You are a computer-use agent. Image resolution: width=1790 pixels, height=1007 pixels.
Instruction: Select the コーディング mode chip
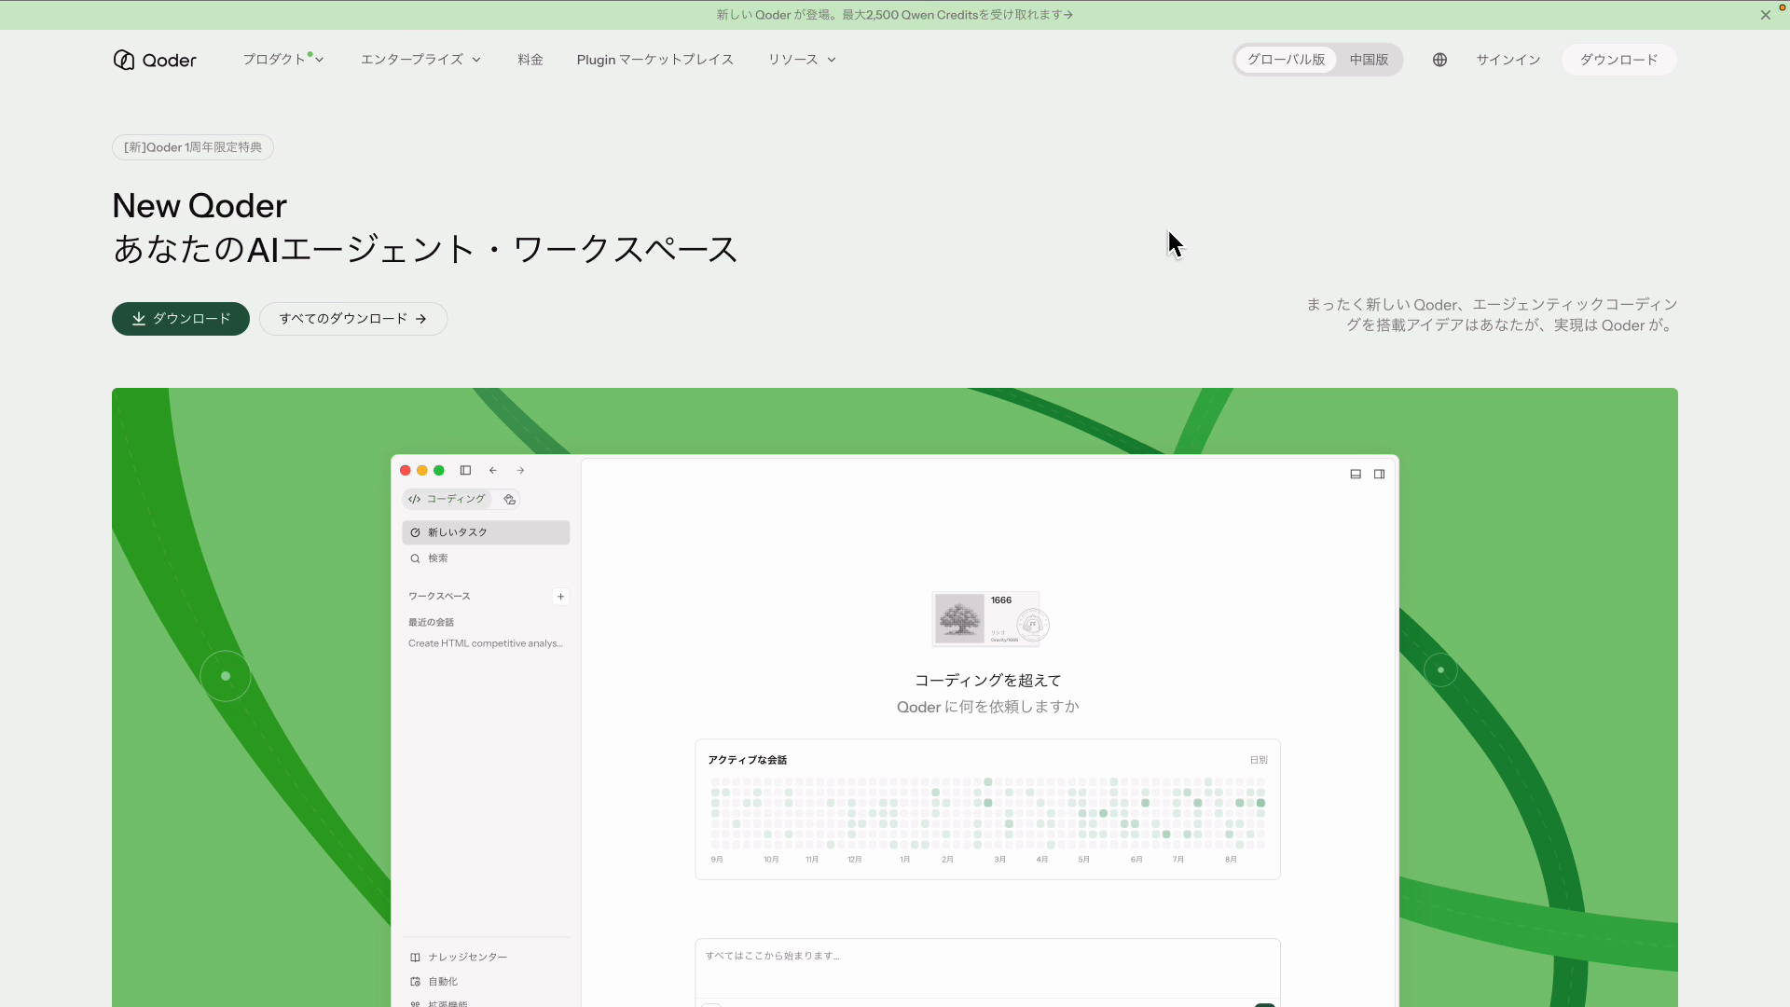click(x=447, y=499)
